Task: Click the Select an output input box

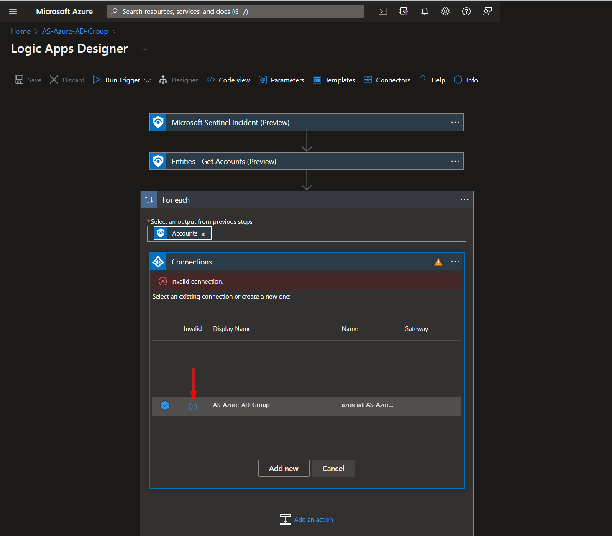Action: click(x=307, y=233)
